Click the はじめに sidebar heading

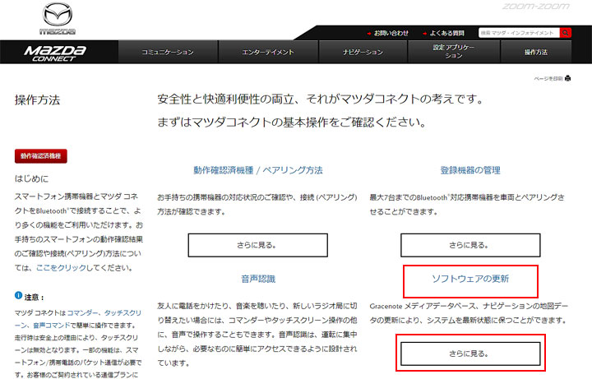(x=32, y=178)
